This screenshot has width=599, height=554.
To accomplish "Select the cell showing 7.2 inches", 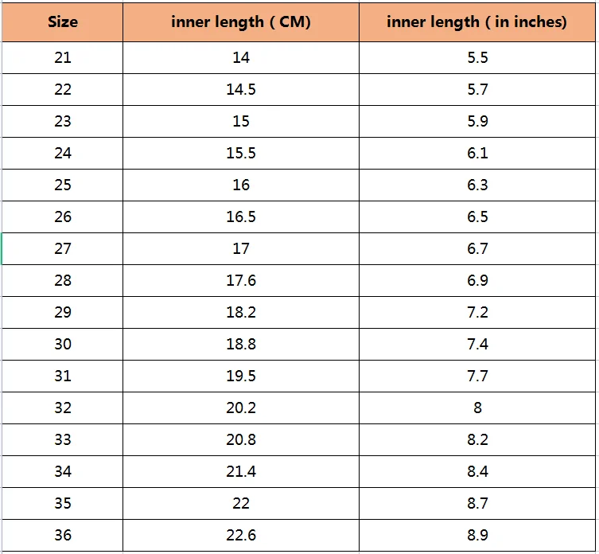I will (477, 312).
